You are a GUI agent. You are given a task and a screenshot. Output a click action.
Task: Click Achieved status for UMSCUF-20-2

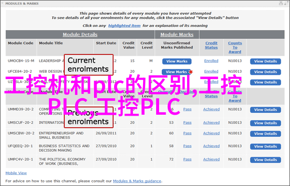coord(211,122)
